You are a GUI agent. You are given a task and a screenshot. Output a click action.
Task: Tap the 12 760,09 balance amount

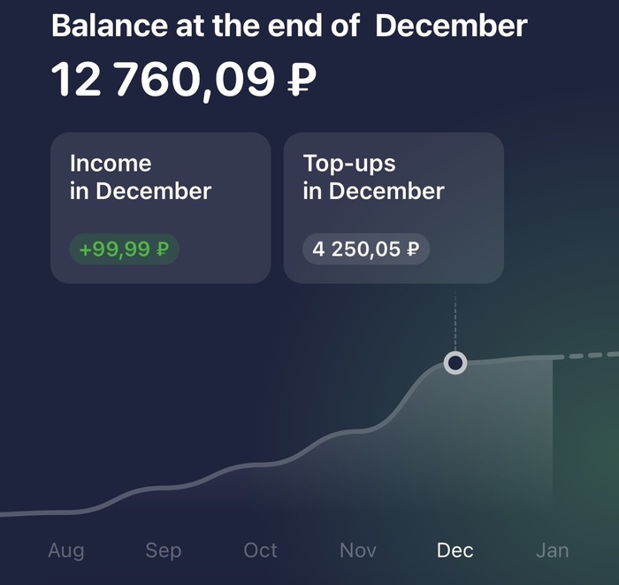pyautogui.click(x=164, y=80)
